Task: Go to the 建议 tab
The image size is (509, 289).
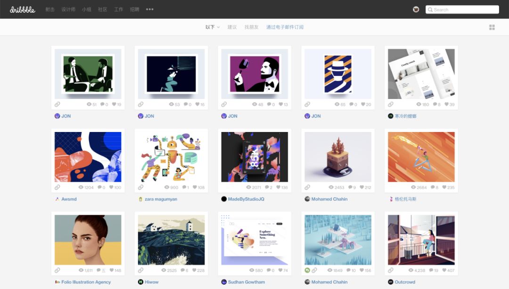Action: click(x=232, y=27)
